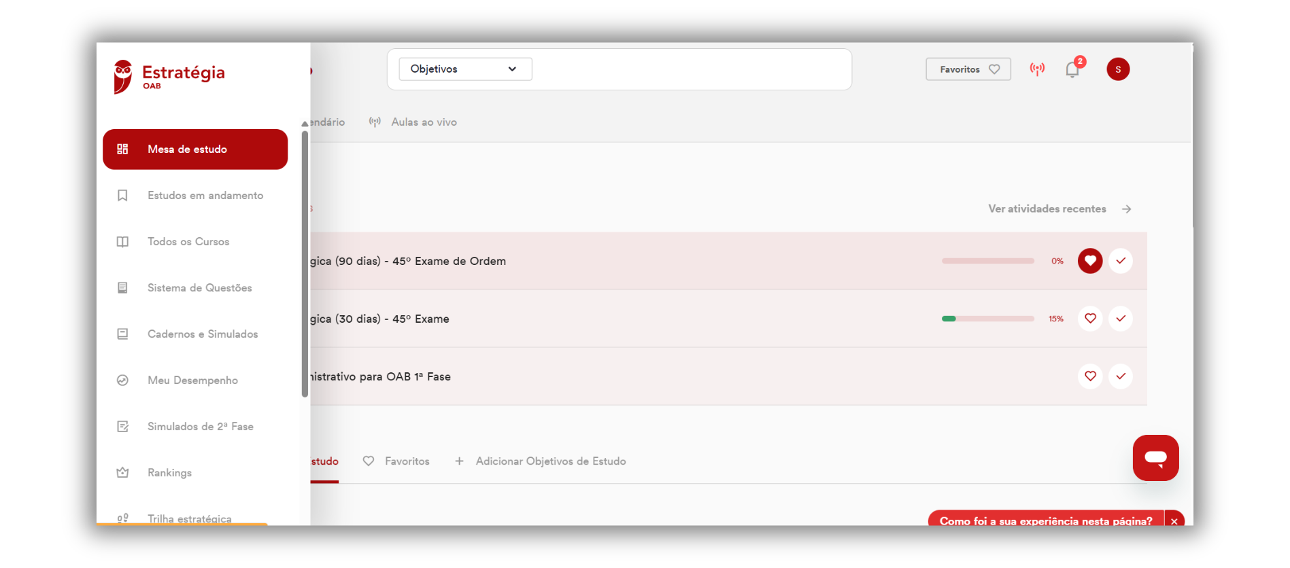Image resolution: width=1290 pixels, height=568 pixels.
Task: Click the Estratégia OAB owl logo
Action: [169, 76]
